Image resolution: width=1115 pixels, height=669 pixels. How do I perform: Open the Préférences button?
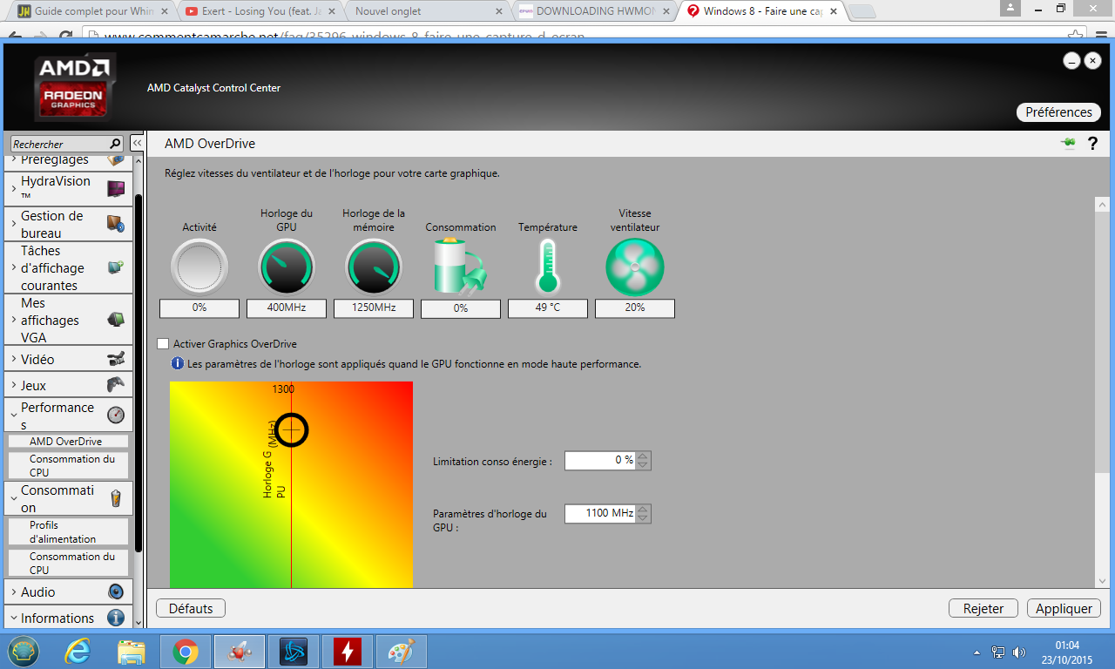pos(1058,112)
